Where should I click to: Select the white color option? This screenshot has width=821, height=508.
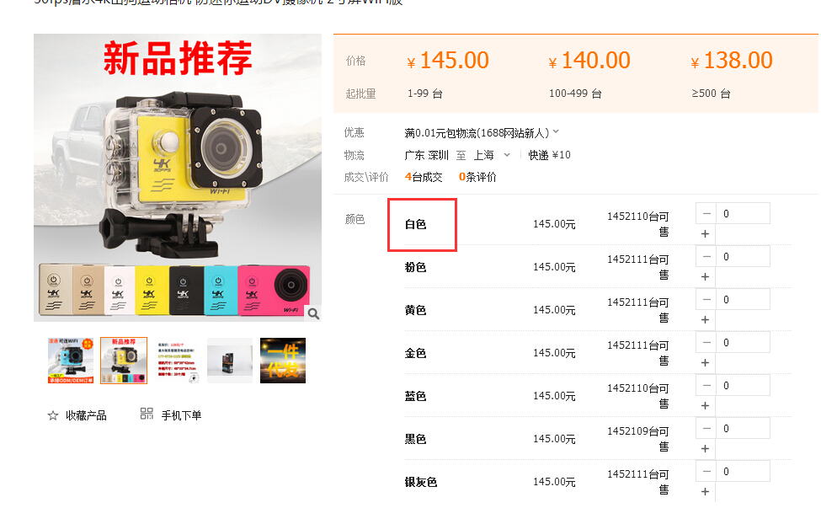(416, 225)
